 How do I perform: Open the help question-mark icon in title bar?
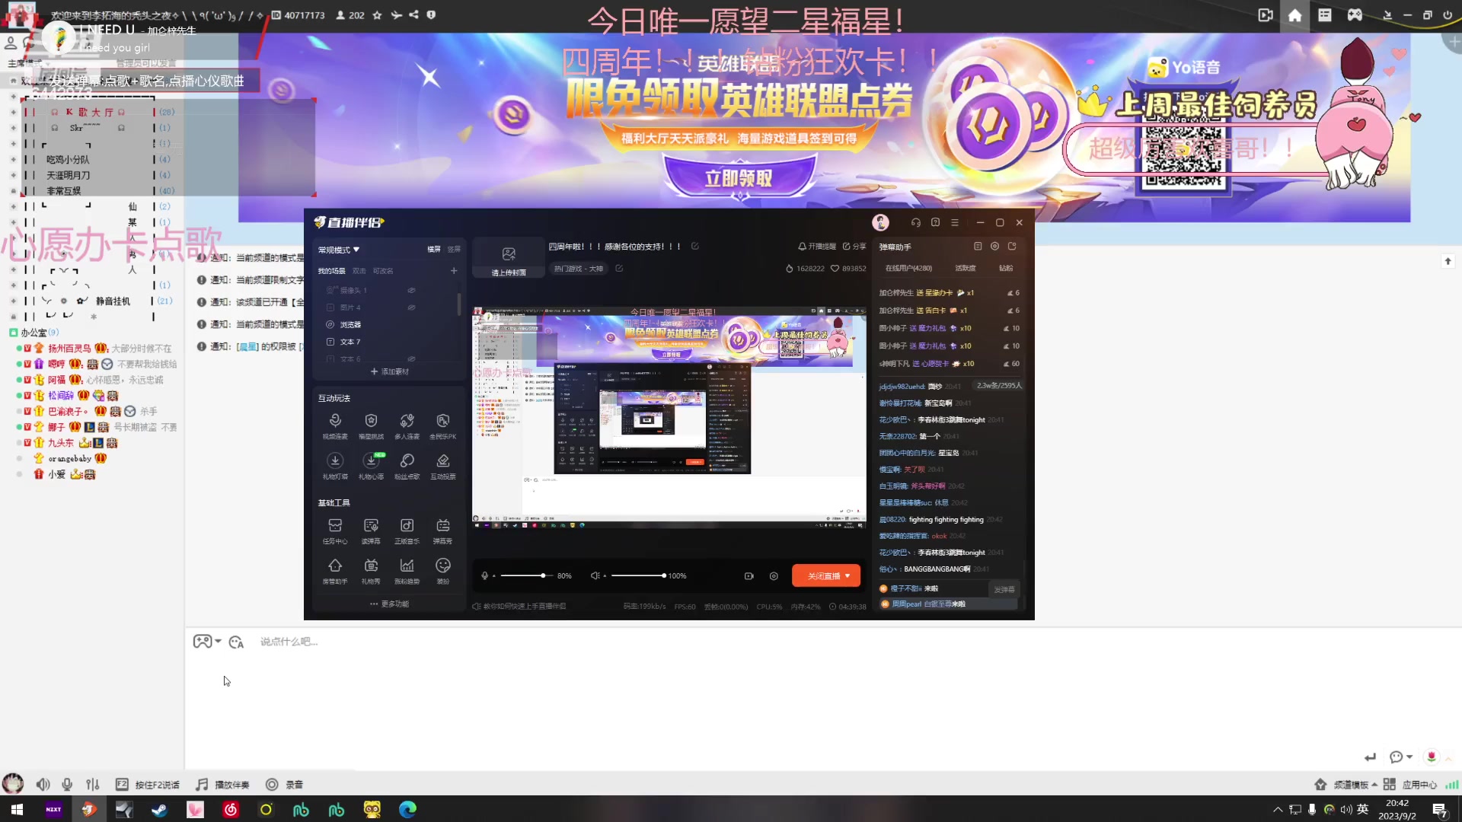[x=935, y=222]
